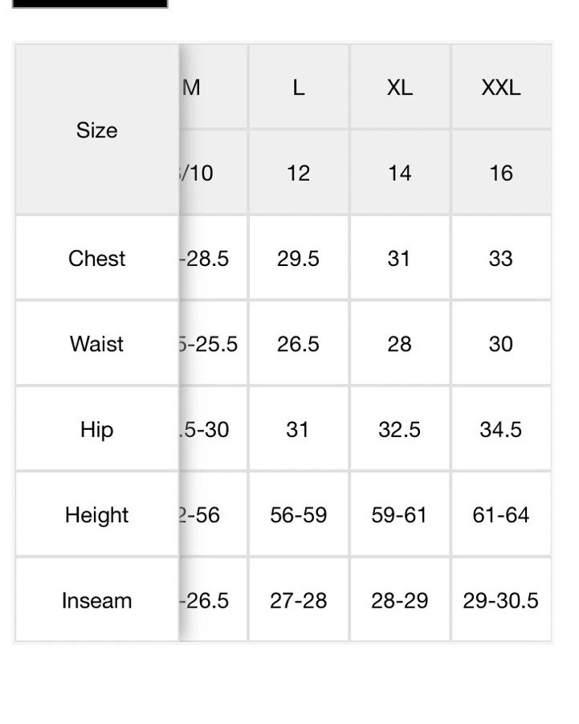Click the Height row label
Image resolution: width=579 pixels, height=724 pixels.
click(x=97, y=515)
